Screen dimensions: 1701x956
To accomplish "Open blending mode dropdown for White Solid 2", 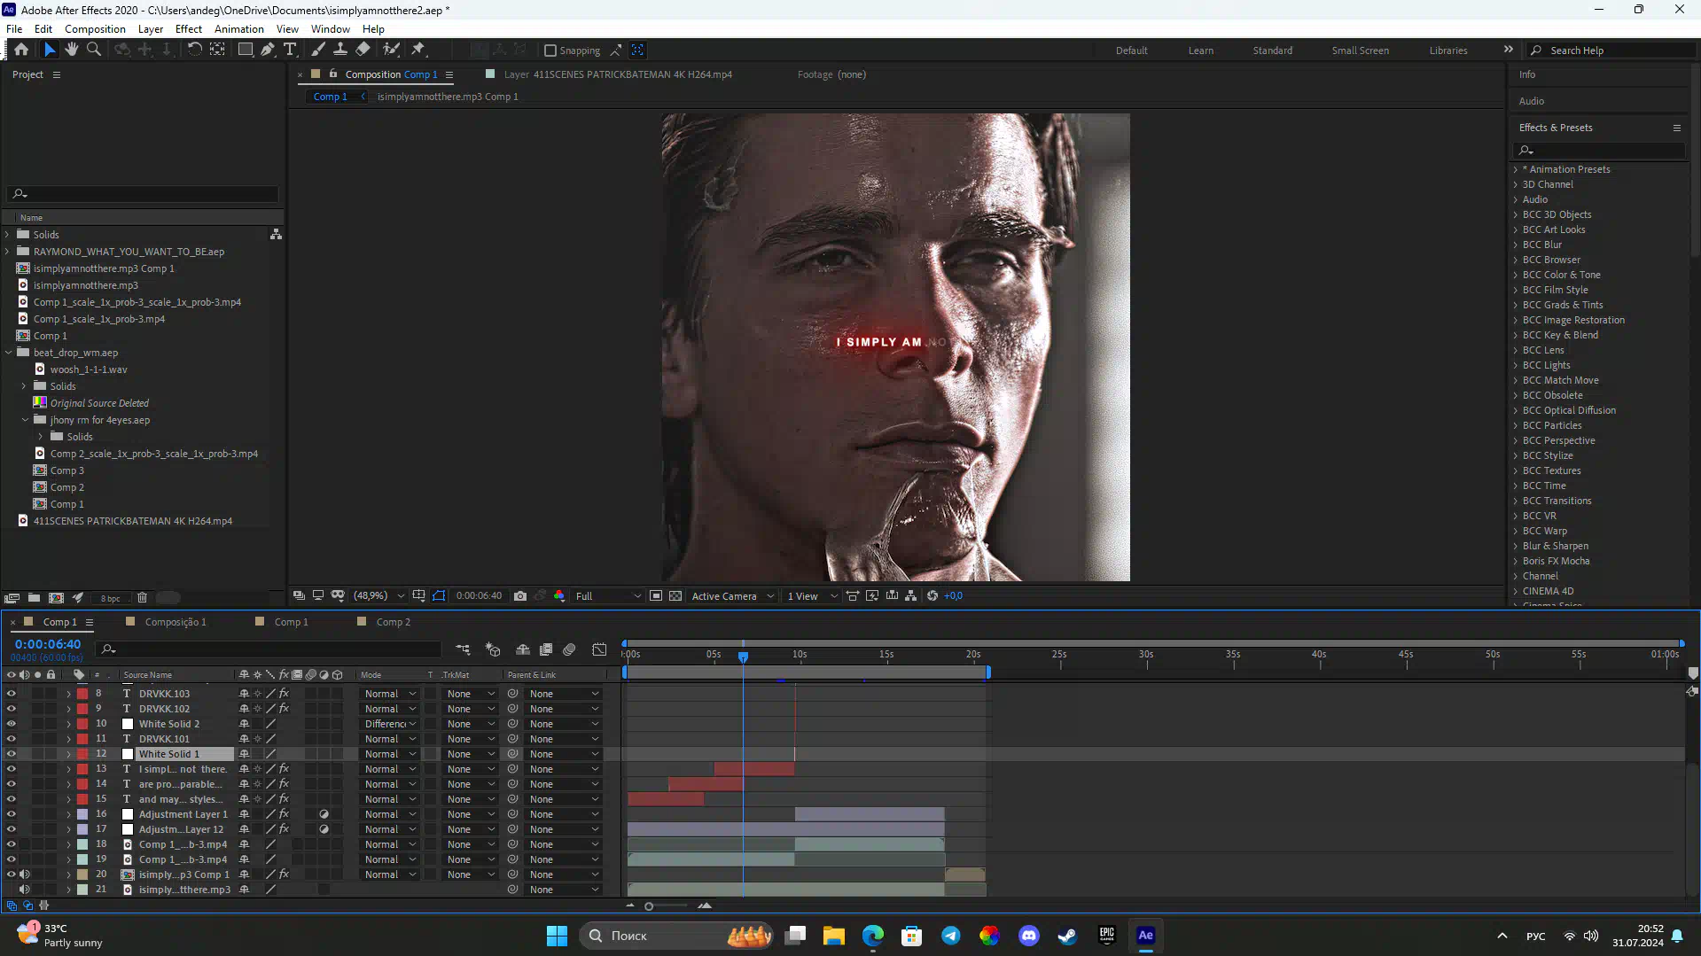I will tap(390, 724).
